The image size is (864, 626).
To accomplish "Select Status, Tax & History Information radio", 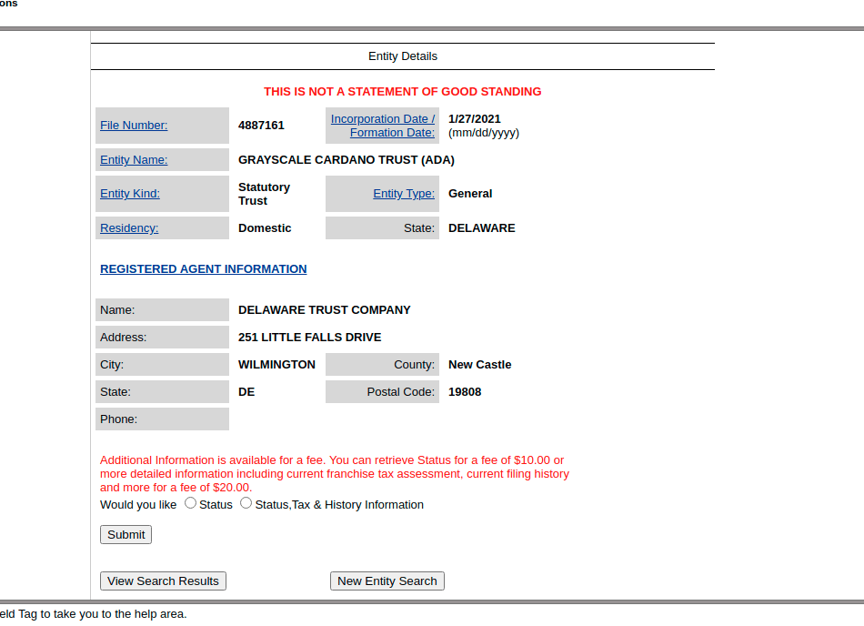I will click(x=246, y=503).
